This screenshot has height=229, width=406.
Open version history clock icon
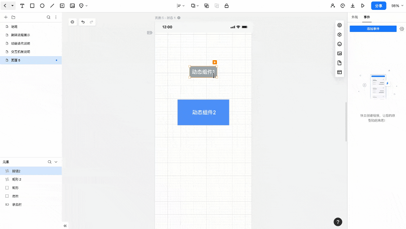[343, 6]
